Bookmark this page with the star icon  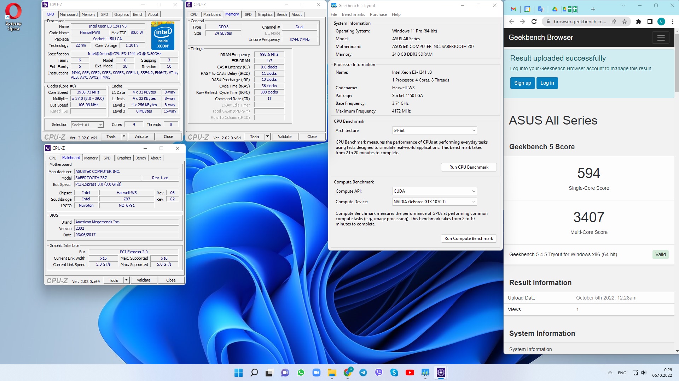625,22
